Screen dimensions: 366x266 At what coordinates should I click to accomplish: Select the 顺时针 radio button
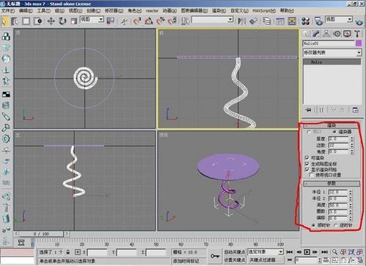pyautogui.click(x=313, y=225)
